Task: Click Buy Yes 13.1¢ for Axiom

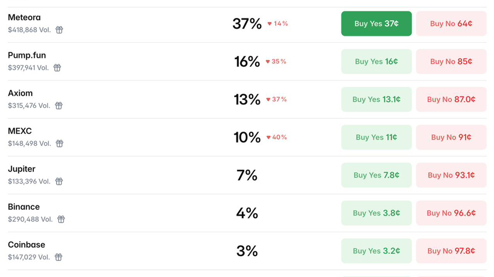Action: pos(376,99)
